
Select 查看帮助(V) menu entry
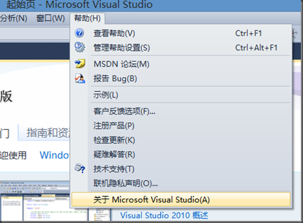click(181, 33)
